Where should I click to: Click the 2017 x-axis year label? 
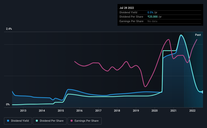(x=98, y=111)
